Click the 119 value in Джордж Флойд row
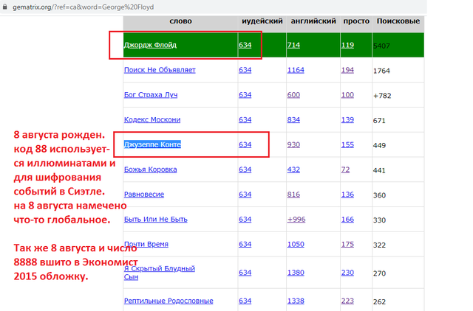The image size is (473, 311). [347, 45]
